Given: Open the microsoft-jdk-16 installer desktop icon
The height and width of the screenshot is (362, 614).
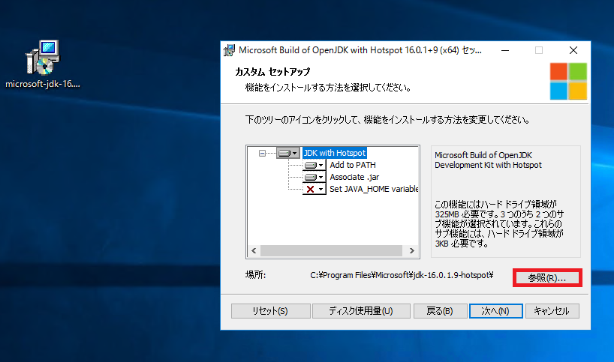Looking at the screenshot, I should click(x=43, y=64).
